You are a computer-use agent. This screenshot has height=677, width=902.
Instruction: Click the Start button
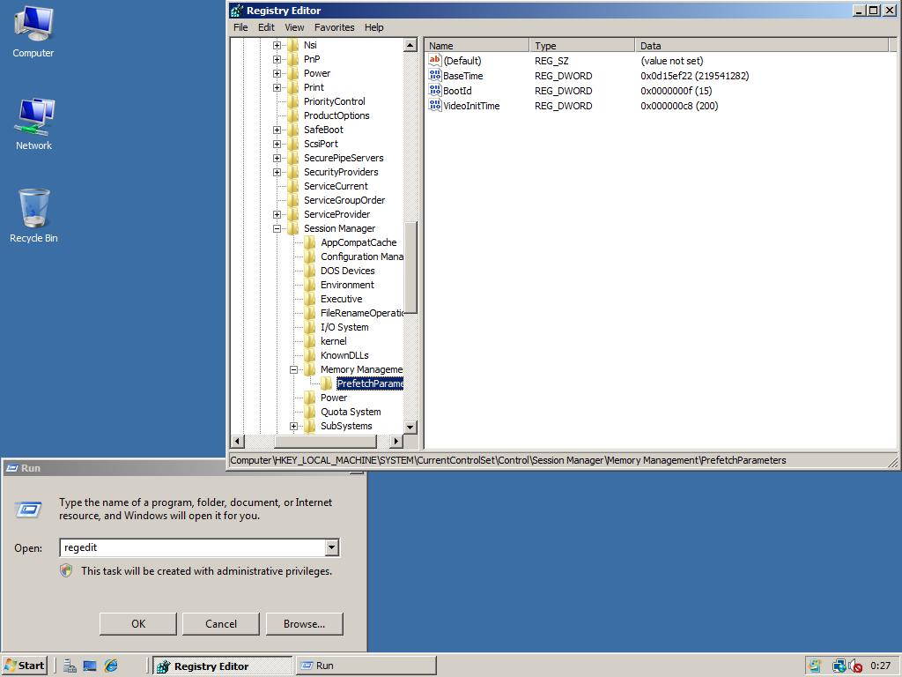click(x=24, y=666)
